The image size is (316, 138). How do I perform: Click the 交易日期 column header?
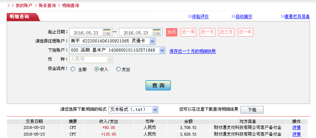point(34,121)
